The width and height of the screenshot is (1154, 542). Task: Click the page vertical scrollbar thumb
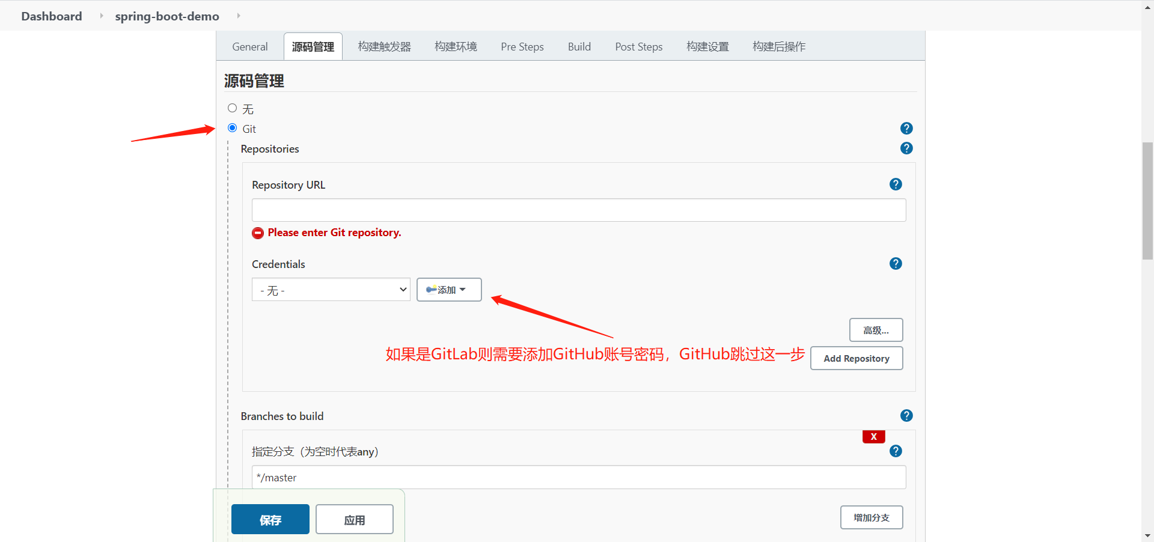[1147, 201]
